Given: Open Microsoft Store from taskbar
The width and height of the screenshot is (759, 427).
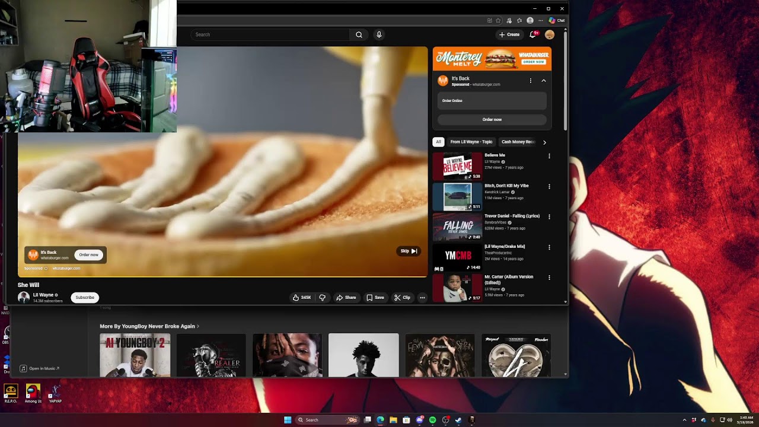Looking at the screenshot, I should [x=406, y=420].
